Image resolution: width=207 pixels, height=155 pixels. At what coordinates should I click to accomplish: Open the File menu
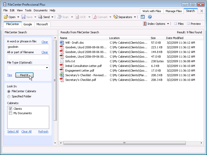click(x=5, y=10)
